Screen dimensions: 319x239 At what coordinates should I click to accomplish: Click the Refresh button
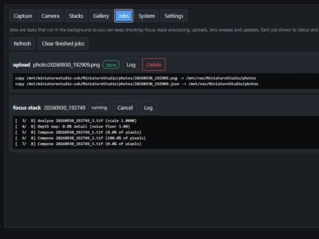(x=22, y=44)
